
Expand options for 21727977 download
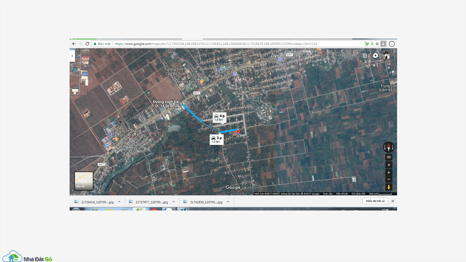173,202
